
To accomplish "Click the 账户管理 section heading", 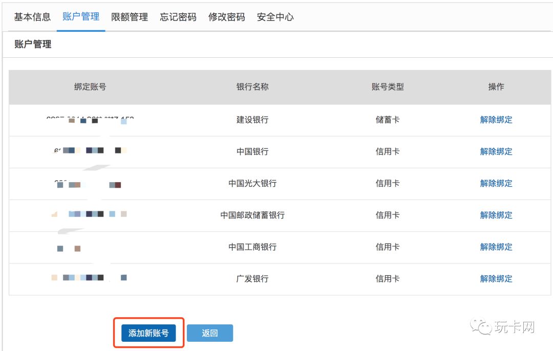I will [x=33, y=44].
